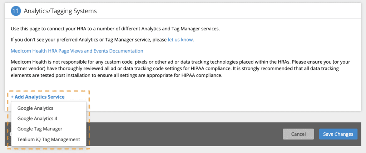
Task: Click the Cancel button
Action: tap(298, 134)
